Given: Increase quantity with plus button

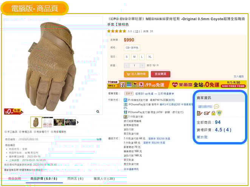Looking at the screenshot, I should [x=142, y=65].
